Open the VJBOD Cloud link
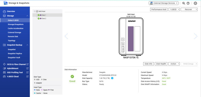The image size is (201, 97). pos(13,77)
